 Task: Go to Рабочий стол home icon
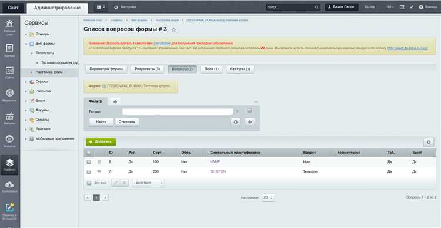click(x=9, y=27)
